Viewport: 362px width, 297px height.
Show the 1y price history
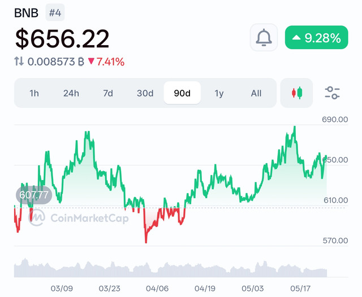219,93
